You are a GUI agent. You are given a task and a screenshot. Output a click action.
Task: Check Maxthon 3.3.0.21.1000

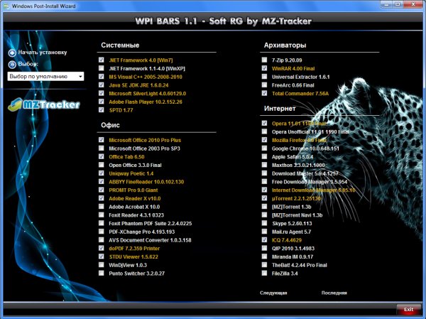(x=264, y=165)
